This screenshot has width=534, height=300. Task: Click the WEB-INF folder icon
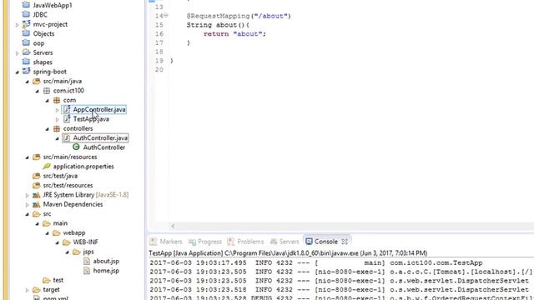point(67,242)
